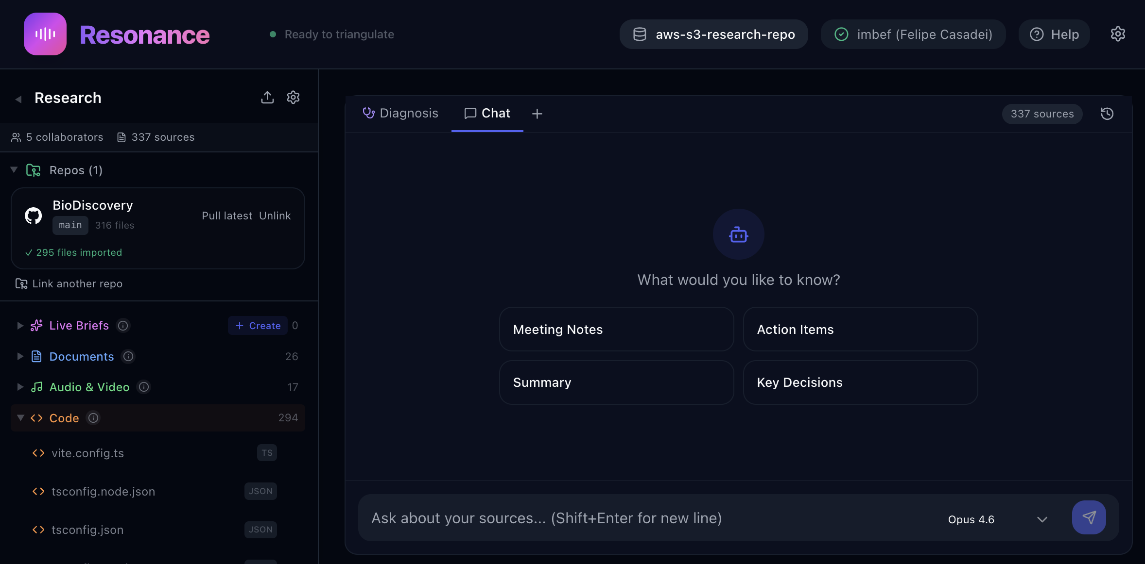Collapse sidebar using the arrow beside Research
The width and height of the screenshot is (1145, 564).
pos(18,99)
